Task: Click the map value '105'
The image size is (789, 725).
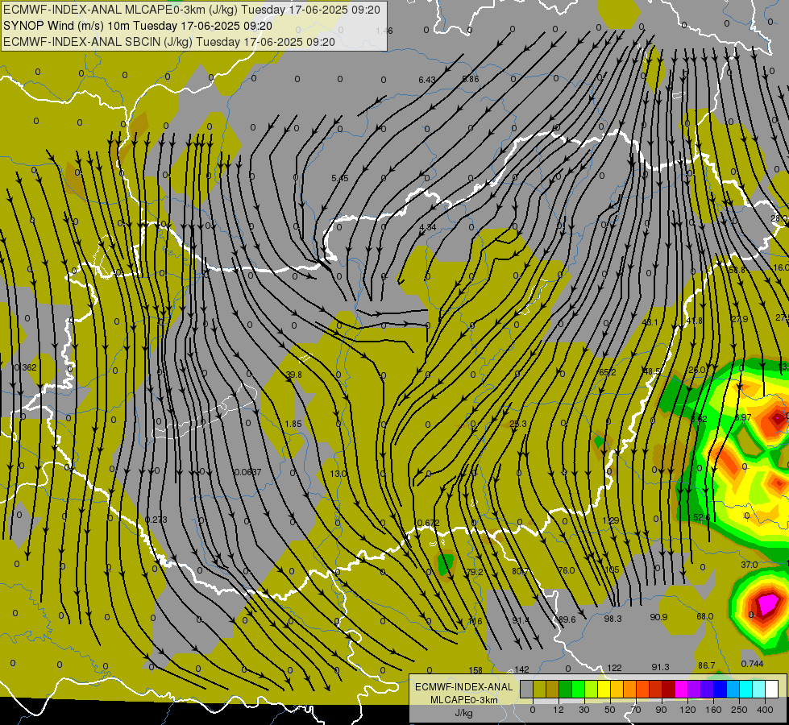Action: pyautogui.click(x=612, y=570)
